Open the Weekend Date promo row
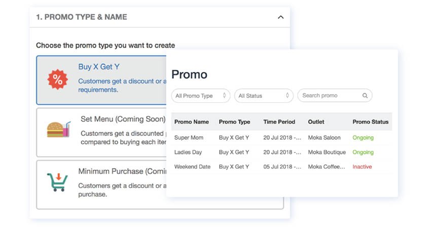Image resolution: width=431 pixels, height=228 pixels. coord(192,167)
